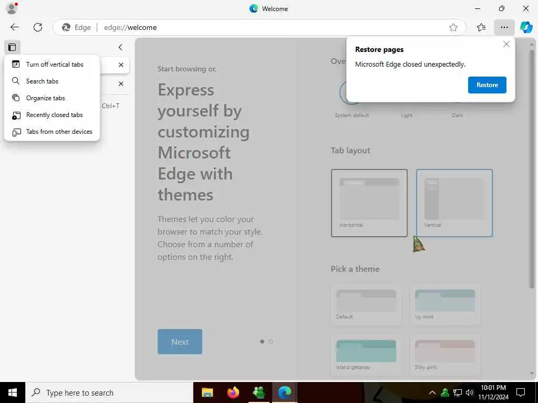Screen dimensions: 538x403
Task: Click the 'Pick a theme' heading
Action: [355, 269]
